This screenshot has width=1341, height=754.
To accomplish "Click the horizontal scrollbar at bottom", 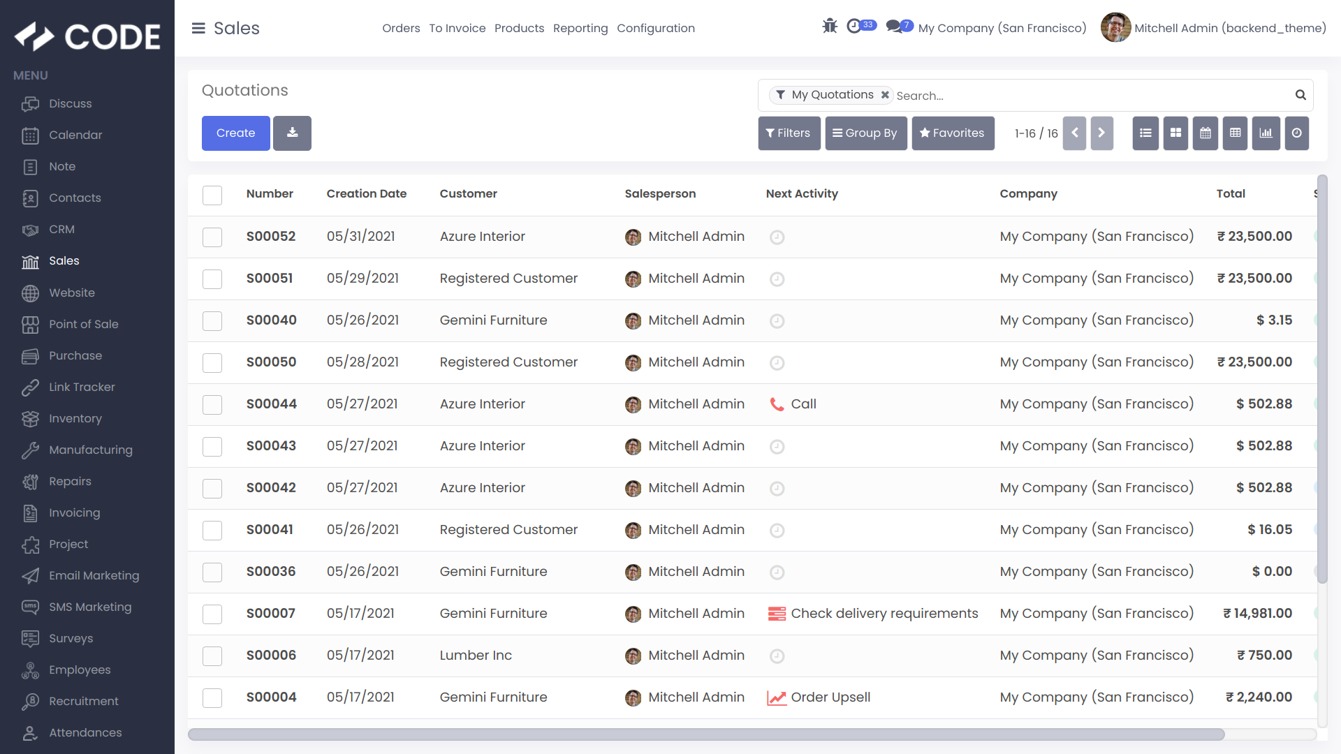I will [705, 734].
